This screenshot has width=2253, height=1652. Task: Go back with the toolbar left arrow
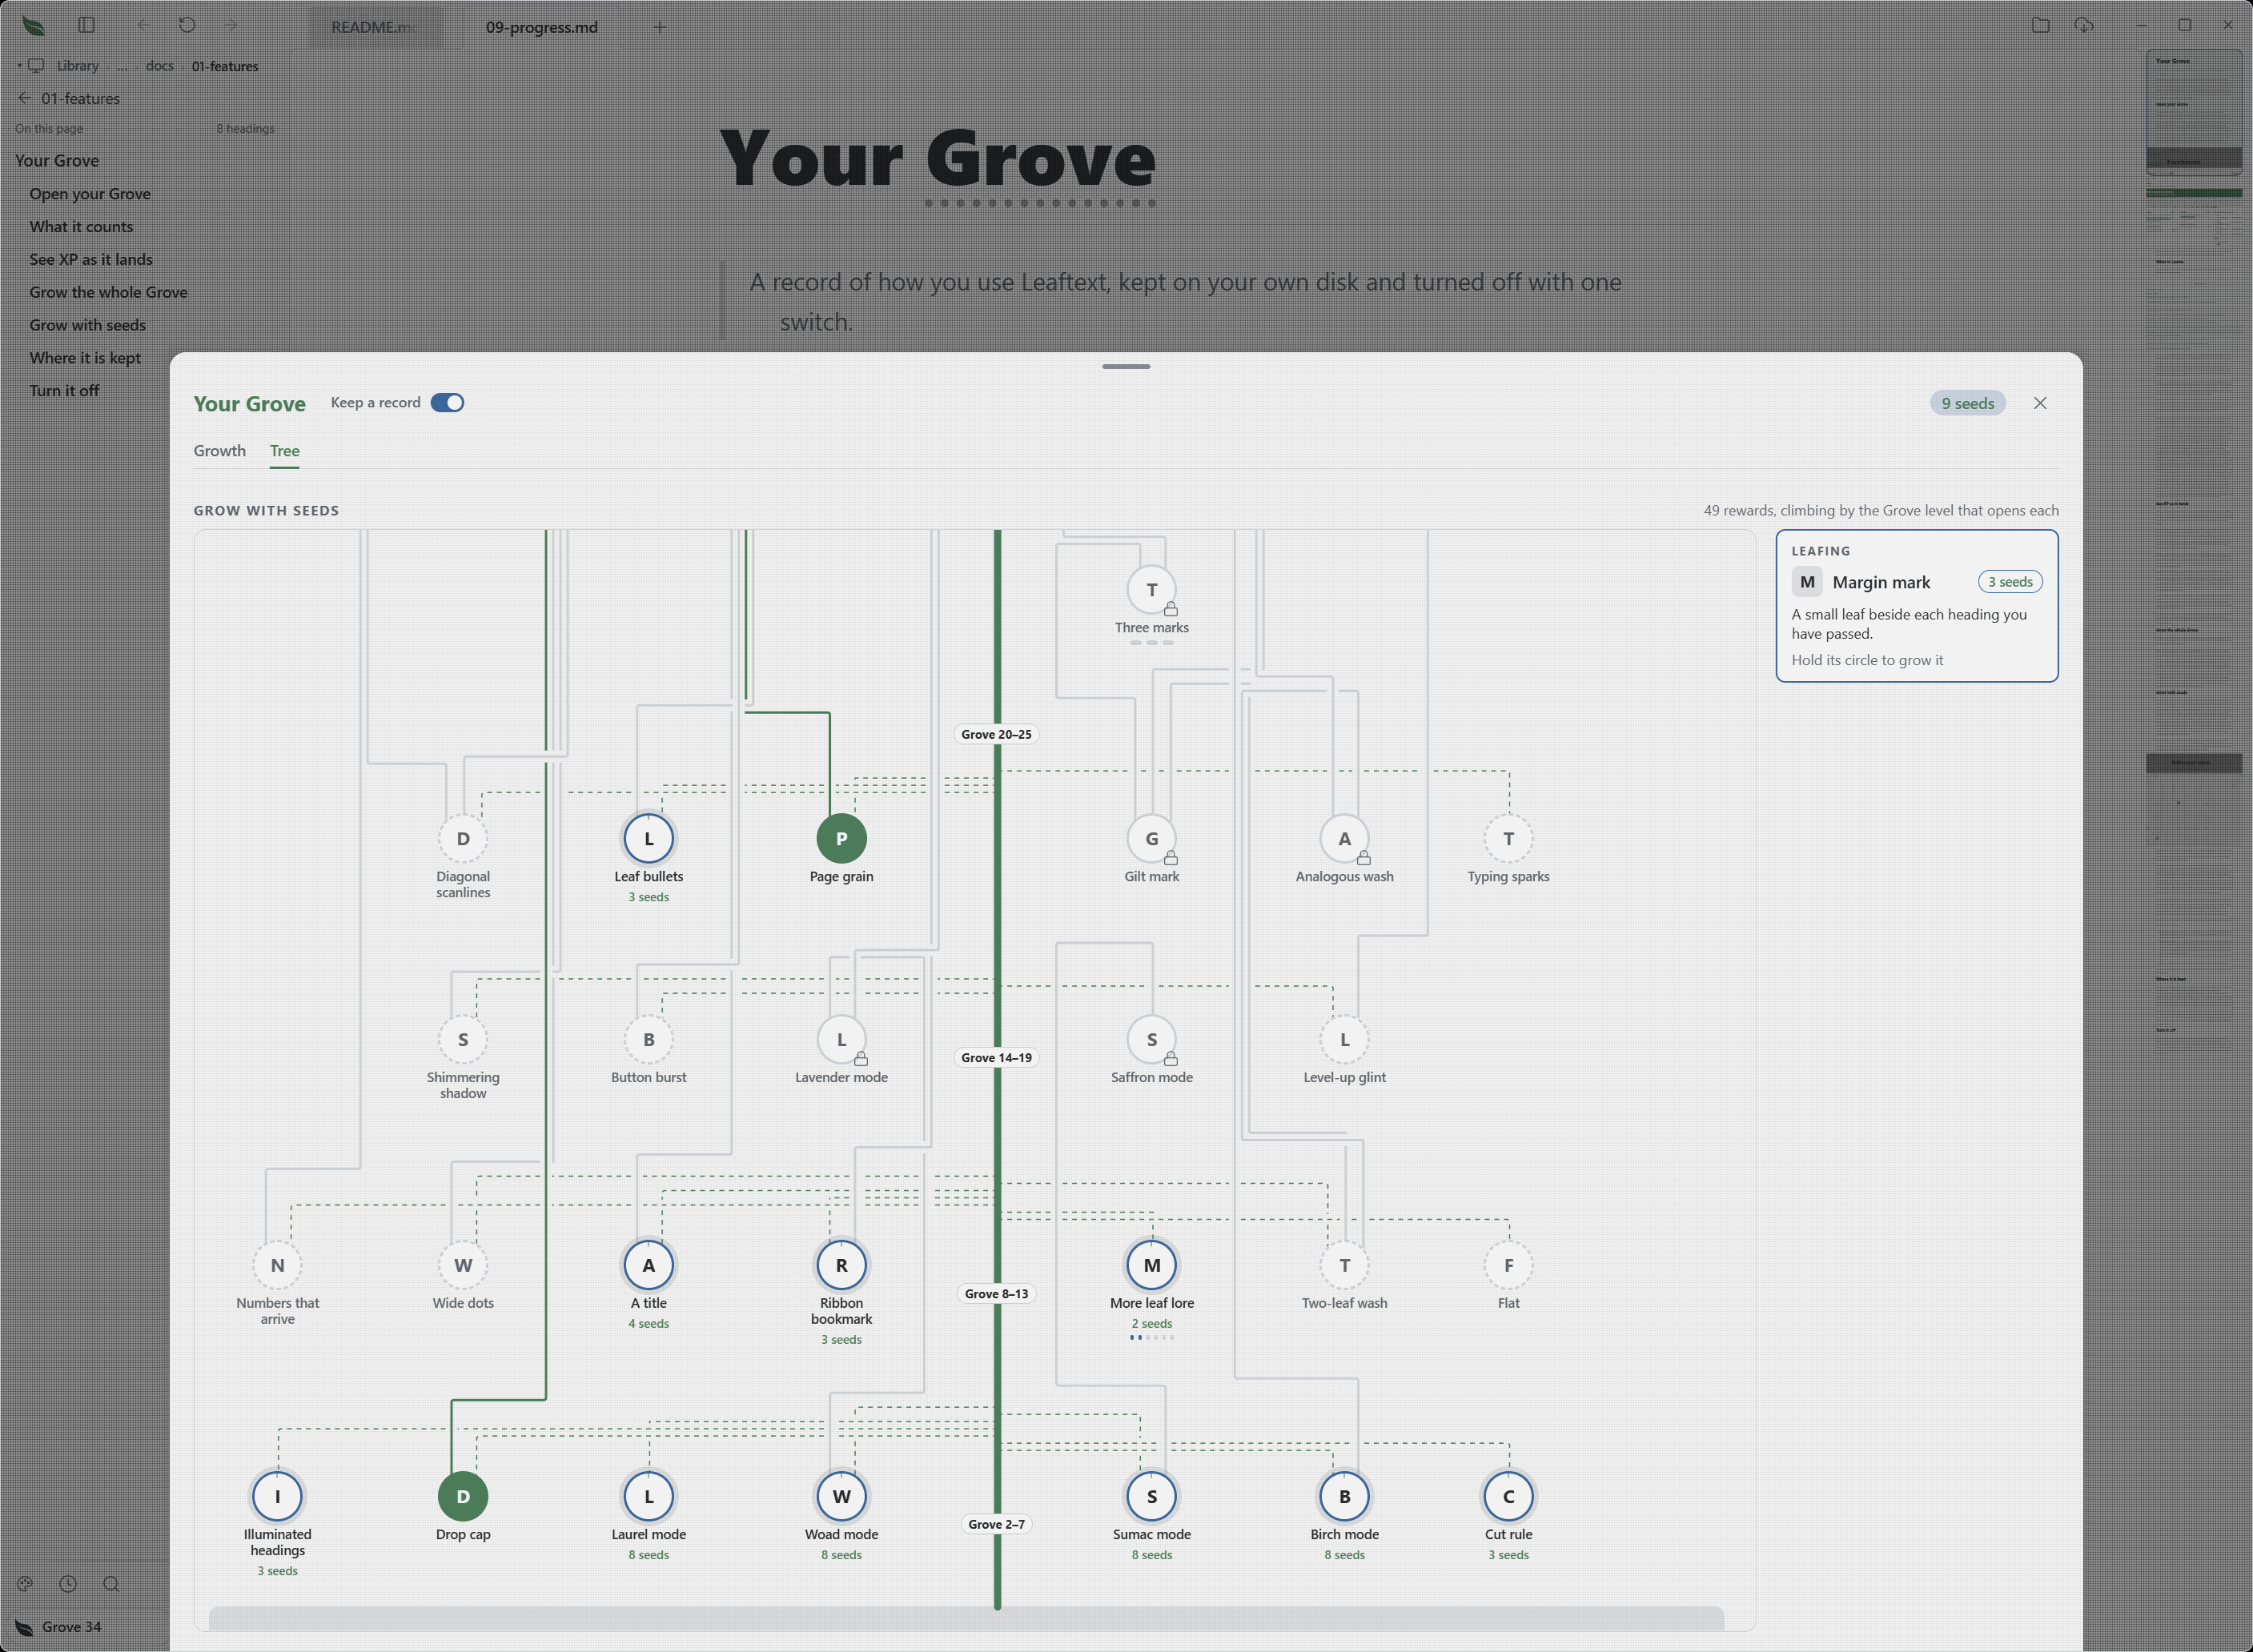[x=143, y=25]
